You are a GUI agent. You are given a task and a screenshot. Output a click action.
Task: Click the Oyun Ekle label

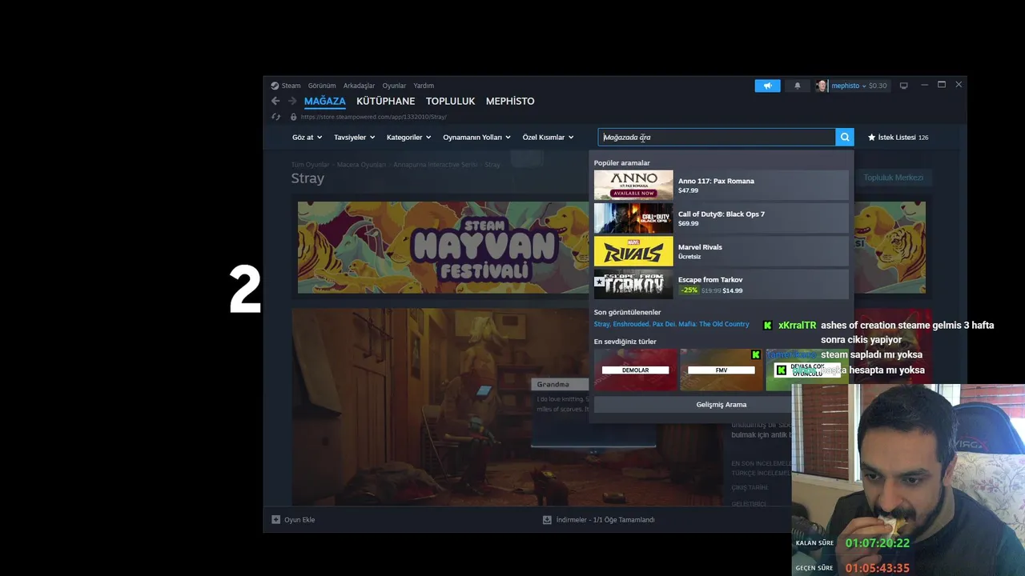[x=299, y=520]
